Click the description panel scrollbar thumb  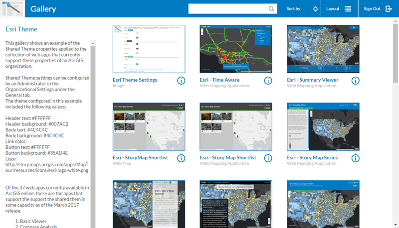[93, 137]
